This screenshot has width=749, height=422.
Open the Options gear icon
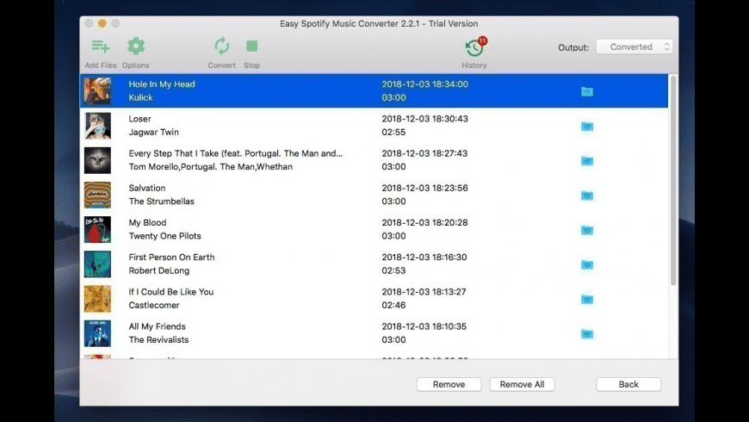coord(136,47)
